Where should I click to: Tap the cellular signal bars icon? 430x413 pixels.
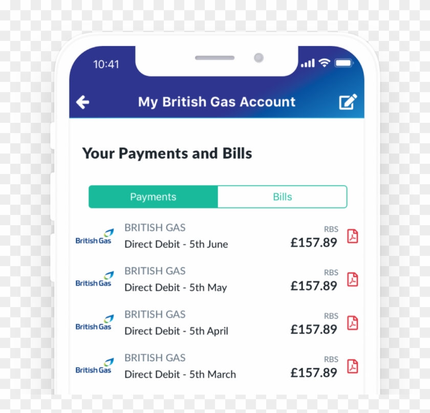click(308, 62)
